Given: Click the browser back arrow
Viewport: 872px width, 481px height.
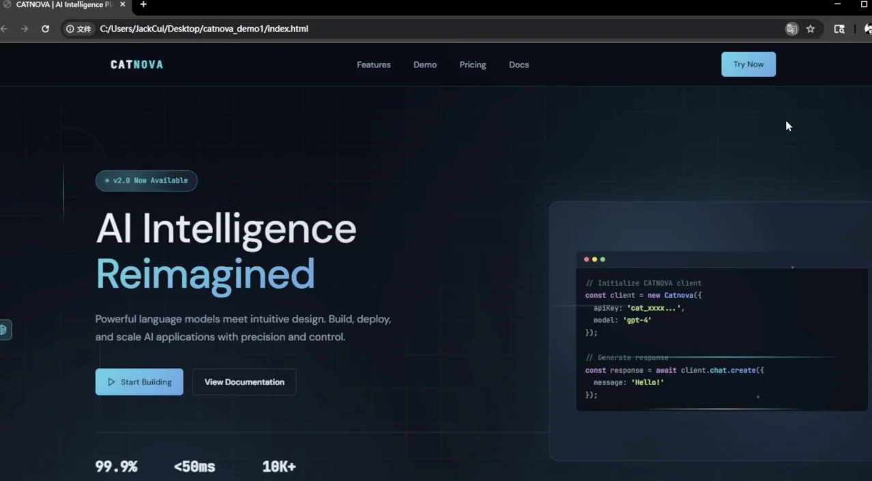Looking at the screenshot, I should [x=4, y=29].
